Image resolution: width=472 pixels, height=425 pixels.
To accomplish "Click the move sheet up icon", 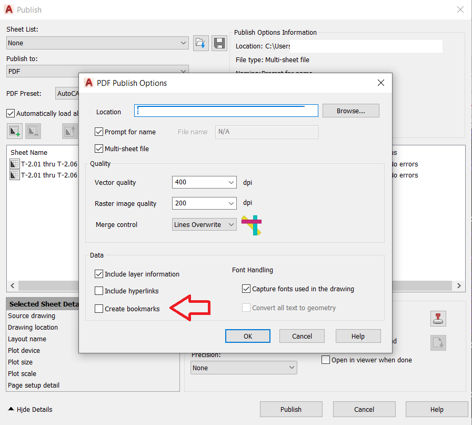I will click(70, 131).
